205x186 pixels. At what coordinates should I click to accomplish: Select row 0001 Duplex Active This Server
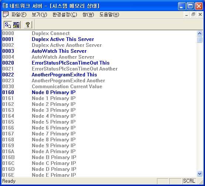point(99,39)
